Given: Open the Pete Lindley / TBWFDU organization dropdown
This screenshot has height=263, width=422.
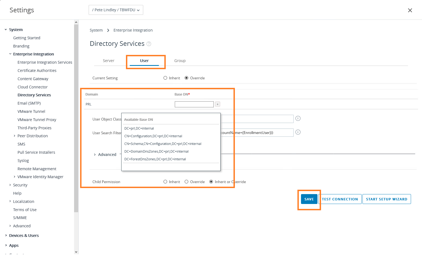Looking at the screenshot, I should 116,10.
